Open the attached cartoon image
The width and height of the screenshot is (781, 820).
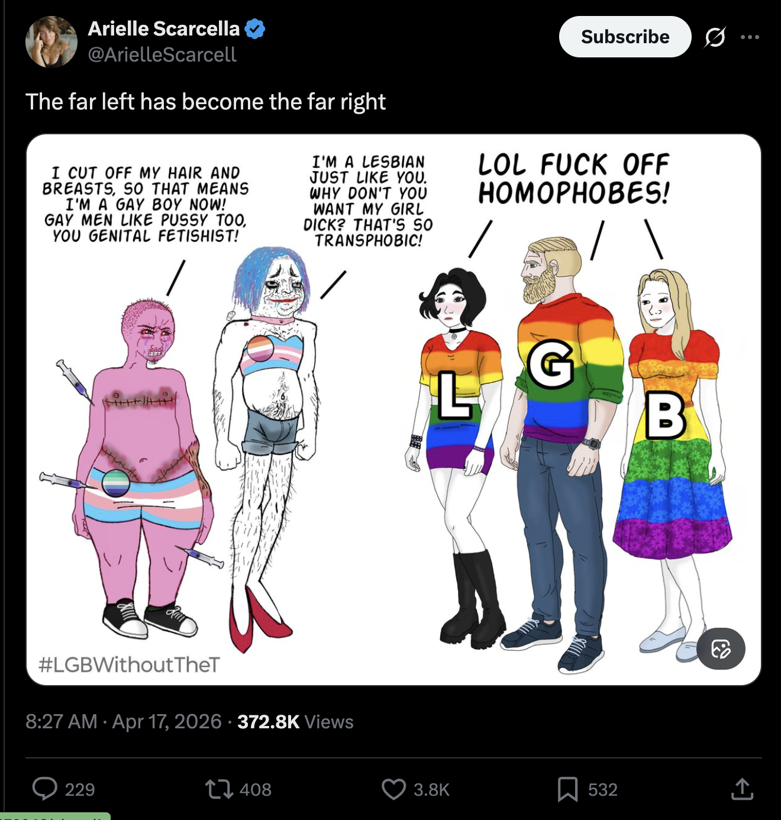(393, 409)
